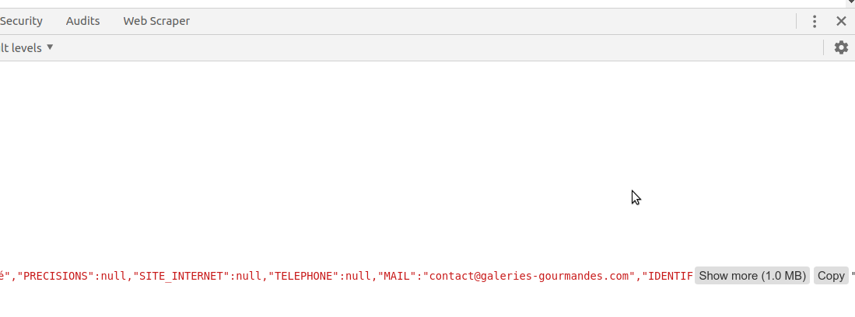This screenshot has height=317, width=855.
Task: Click the contact@galeries-gourmandes.com email text
Action: click(x=529, y=276)
